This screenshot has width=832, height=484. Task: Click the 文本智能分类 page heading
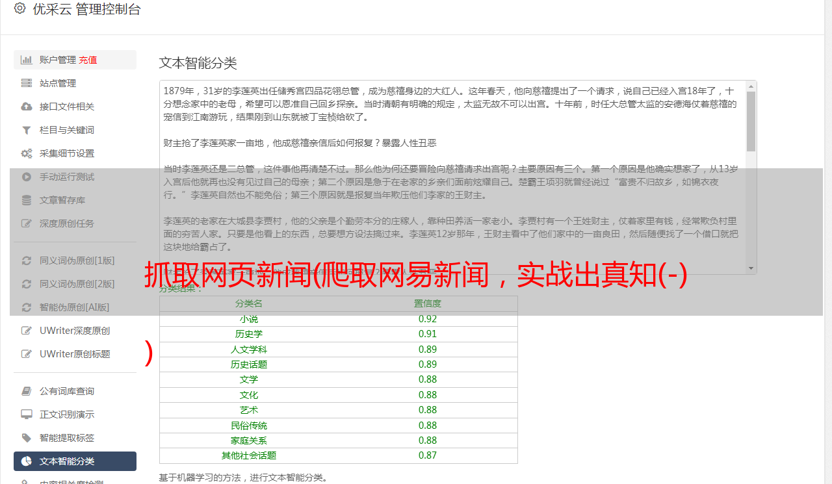tap(198, 63)
